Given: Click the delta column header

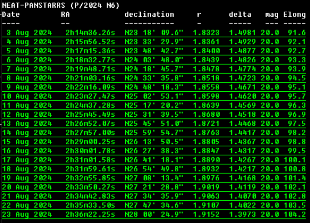Looking at the screenshot, I should [240, 14].
